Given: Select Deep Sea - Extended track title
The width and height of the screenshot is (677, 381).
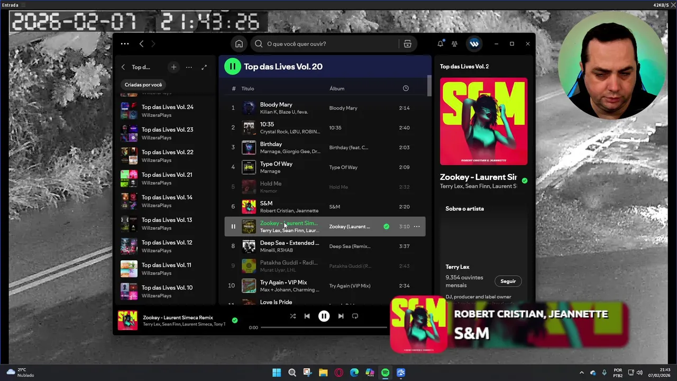Looking at the screenshot, I should (x=289, y=243).
